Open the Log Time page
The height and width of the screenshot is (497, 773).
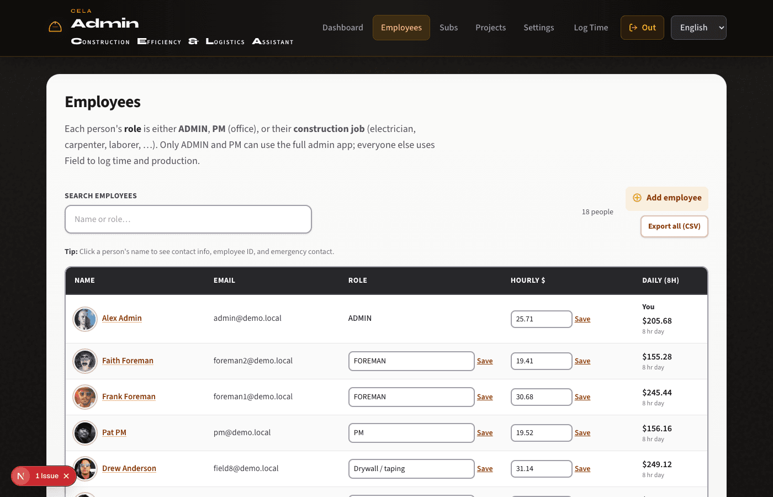point(591,27)
